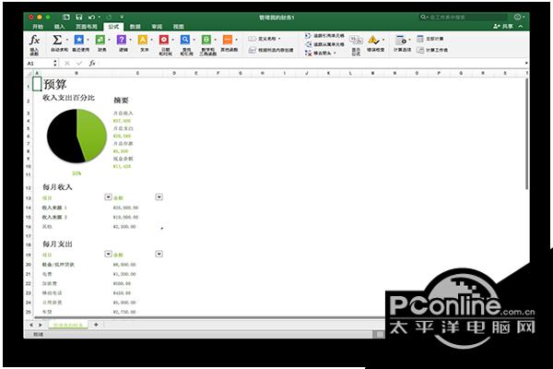This screenshot has height=369, width=553.
Task: Click Create from Selection in ribbon
Action: [x=271, y=50]
